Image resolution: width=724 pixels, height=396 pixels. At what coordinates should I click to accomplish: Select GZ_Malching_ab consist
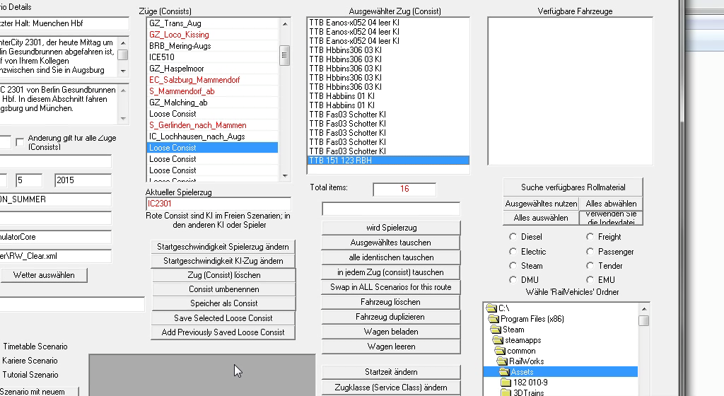213,103
